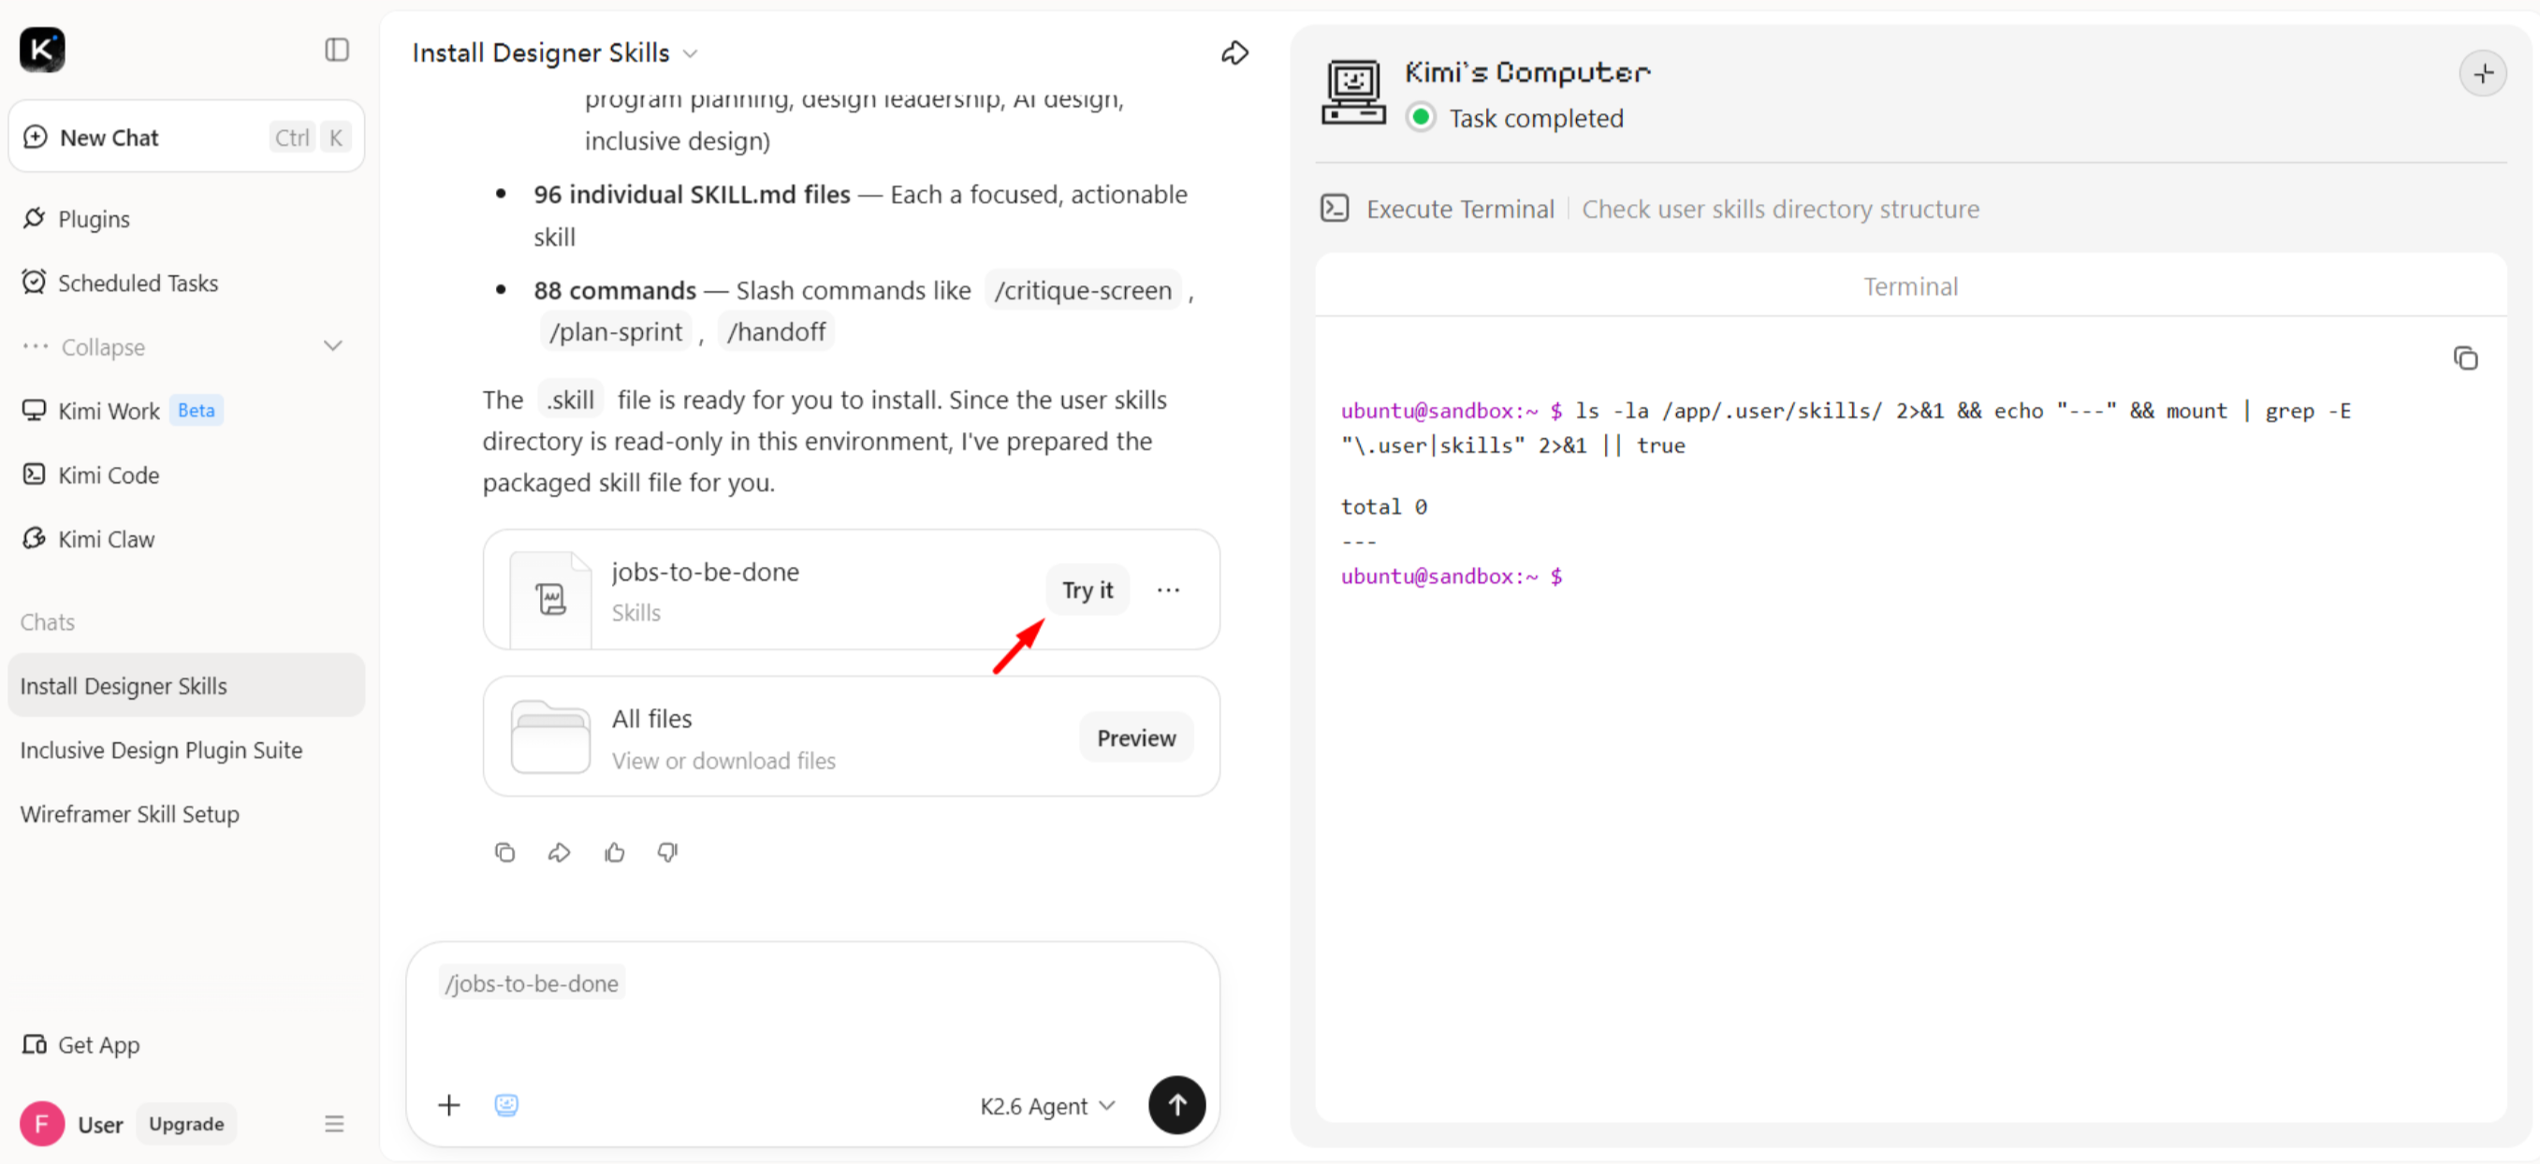2540x1164 pixels.
Task: Open the account menu hamburger icon
Action: [334, 1124]
